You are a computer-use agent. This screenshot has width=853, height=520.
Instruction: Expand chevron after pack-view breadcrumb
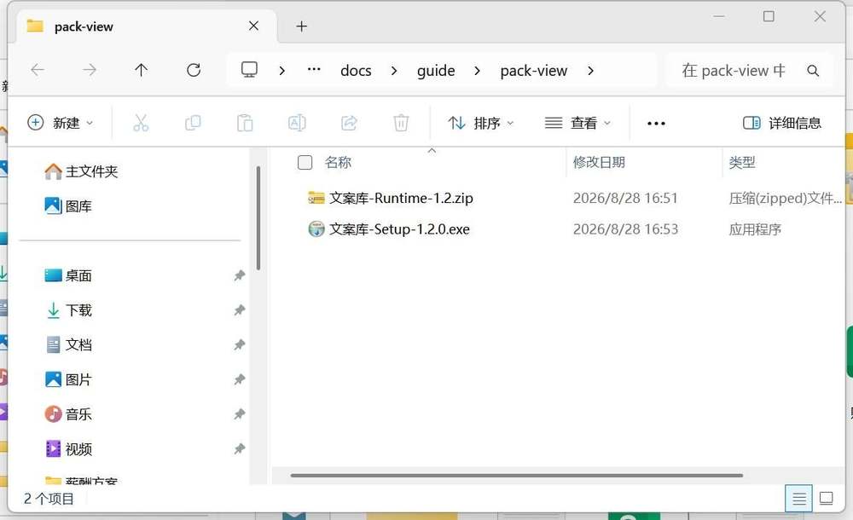point(591,71)
